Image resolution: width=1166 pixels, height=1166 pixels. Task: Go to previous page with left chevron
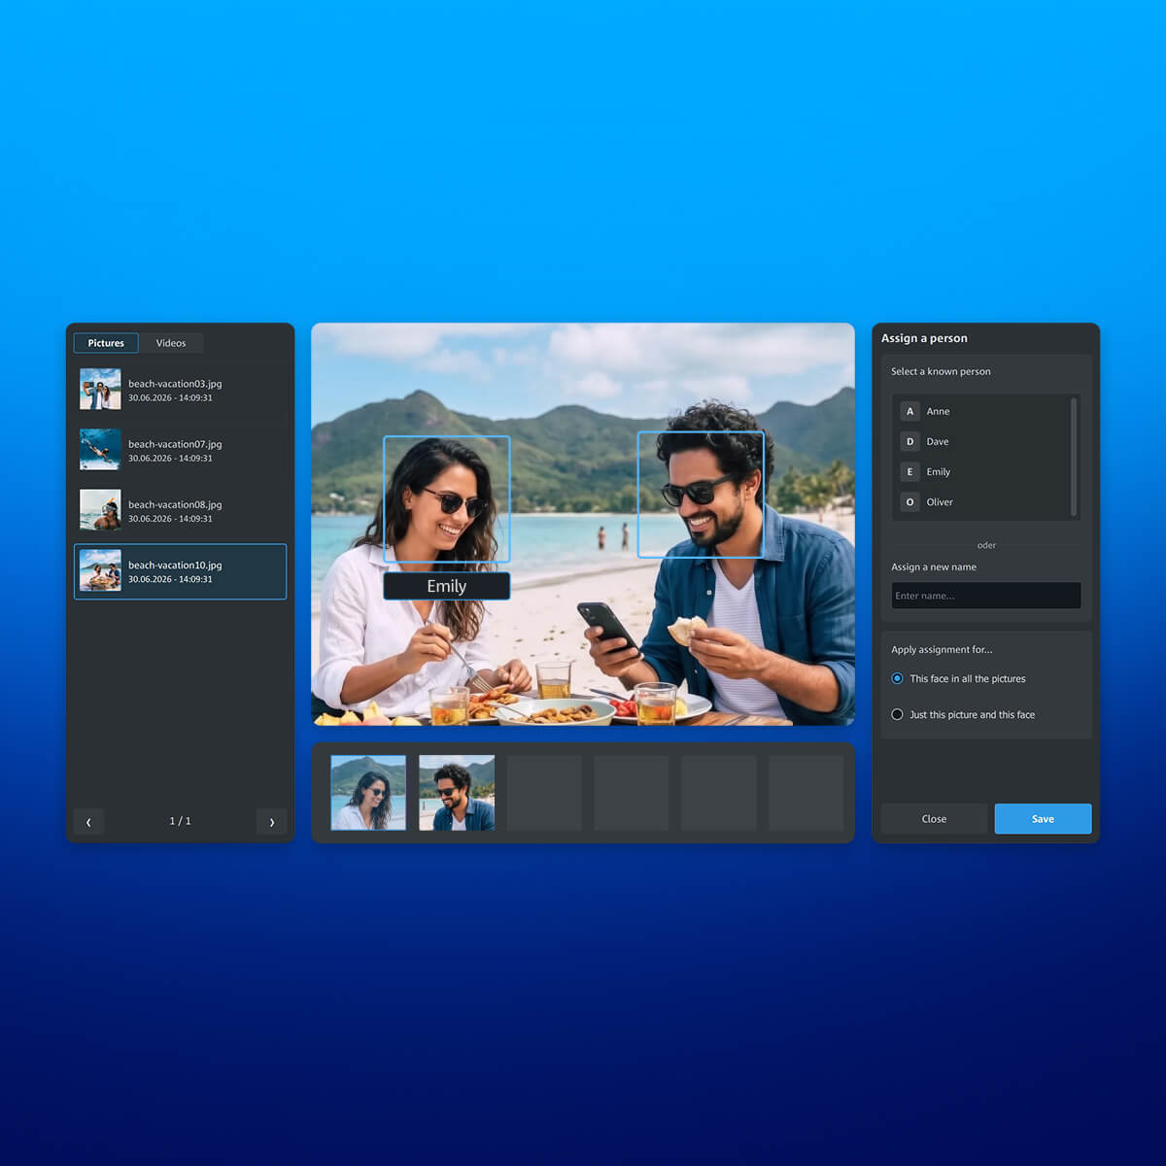pyautogui.click(x=88, y=821)
